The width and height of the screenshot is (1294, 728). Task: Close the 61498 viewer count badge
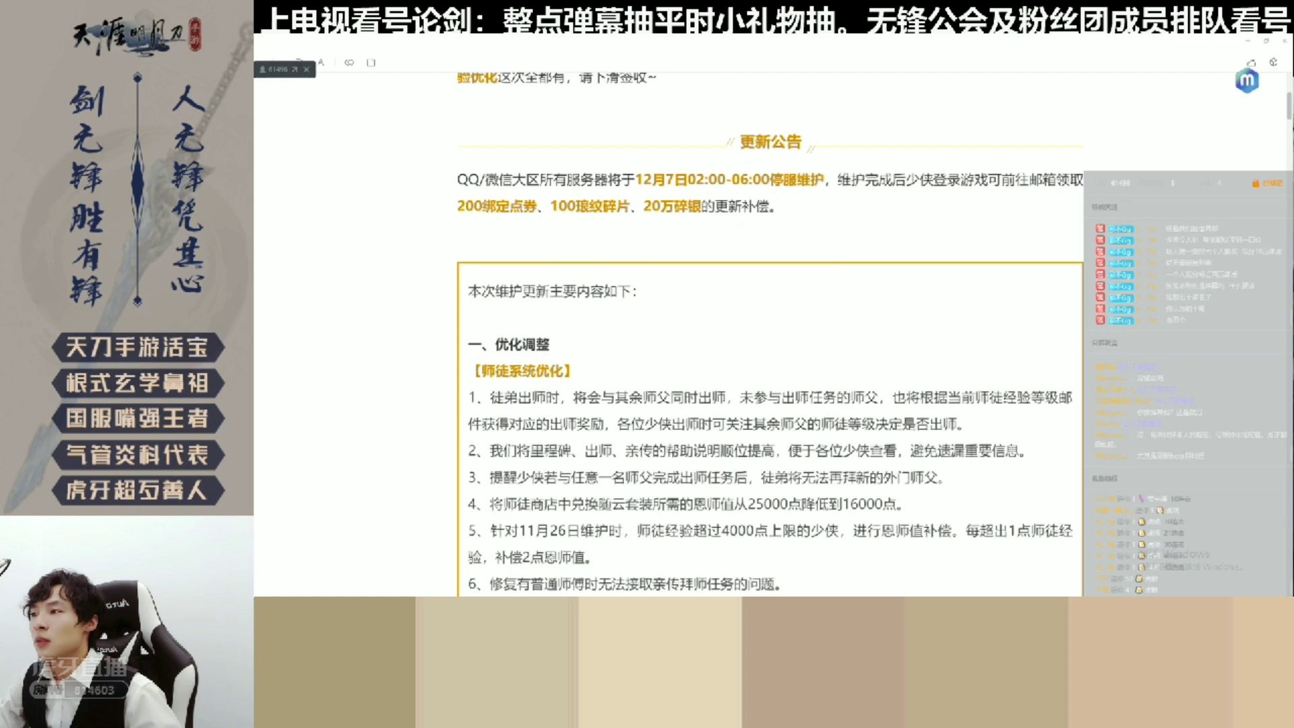(x=307, y=69)
